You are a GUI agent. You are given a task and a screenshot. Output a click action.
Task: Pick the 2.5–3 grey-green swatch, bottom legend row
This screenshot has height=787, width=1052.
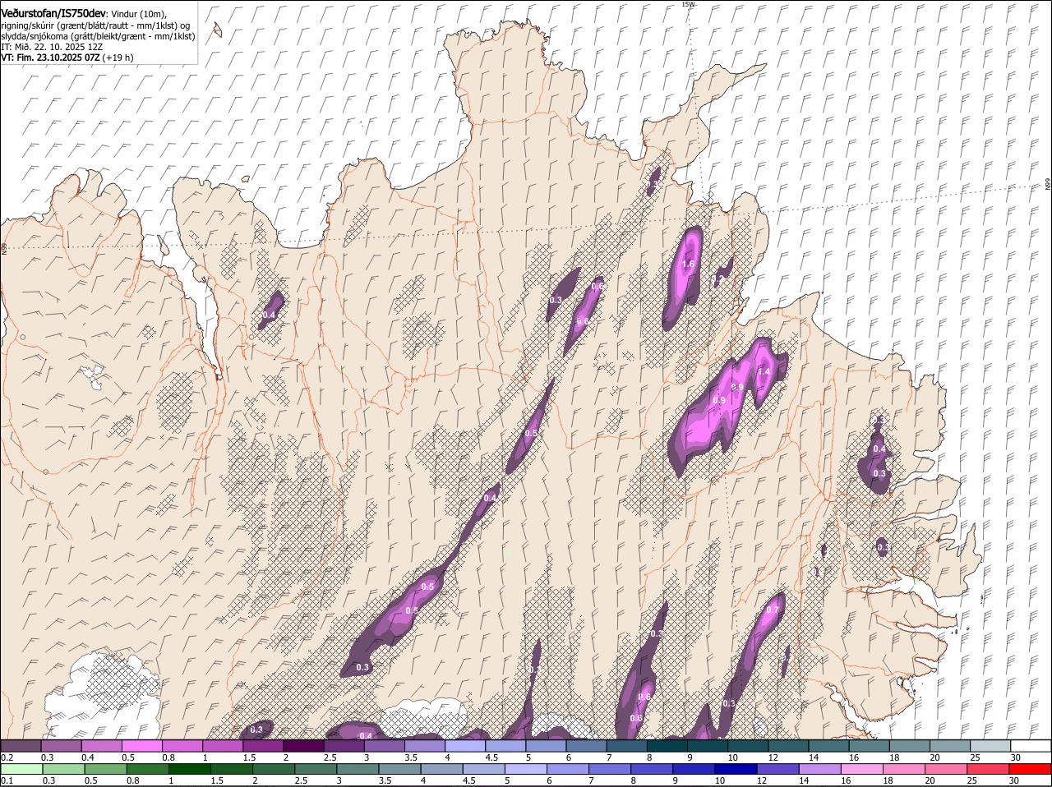pyautogui.click(x=316, y=769)
